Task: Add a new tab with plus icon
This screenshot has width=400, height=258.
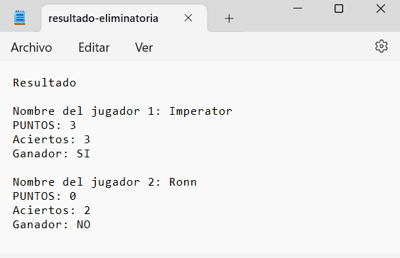Action: [229, 18]
